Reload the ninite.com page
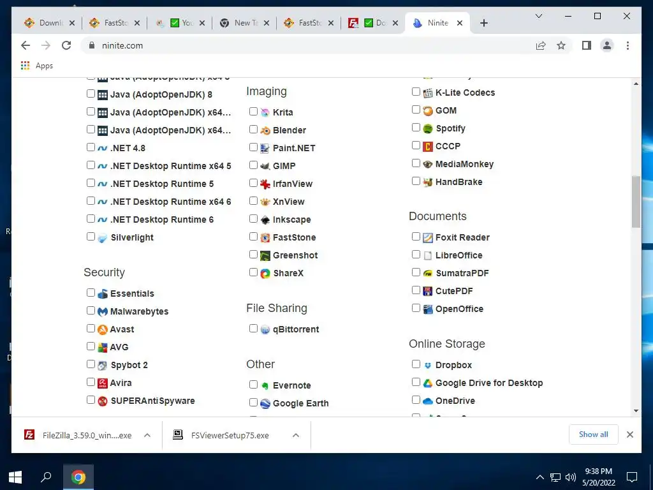 click(66, 45)
